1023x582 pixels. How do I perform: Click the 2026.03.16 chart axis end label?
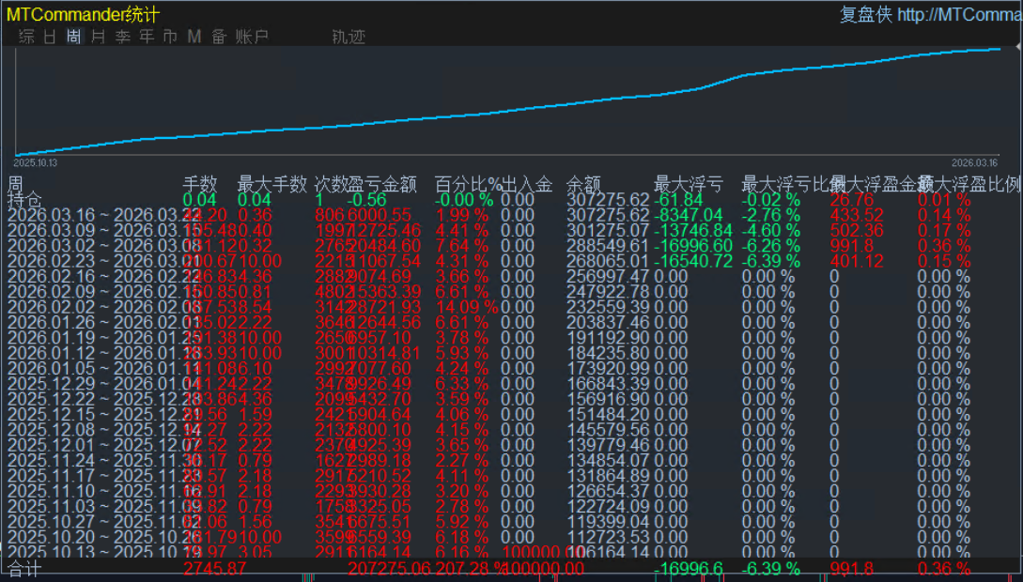coord(974,163)
